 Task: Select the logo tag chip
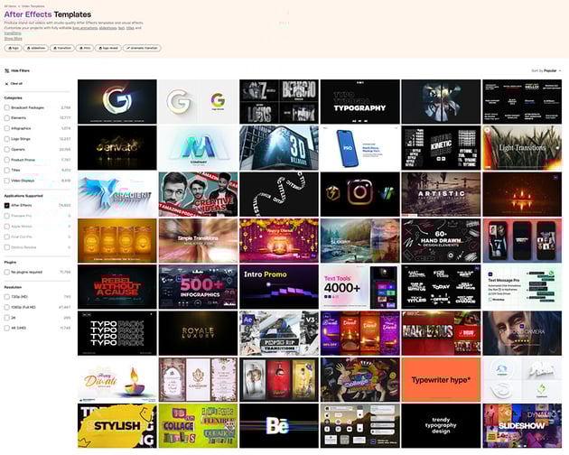13,48
